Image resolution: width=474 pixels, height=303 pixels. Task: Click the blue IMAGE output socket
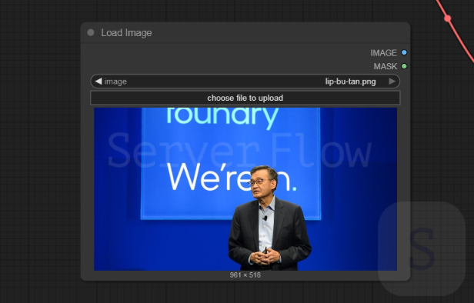(x=404, y=52)
